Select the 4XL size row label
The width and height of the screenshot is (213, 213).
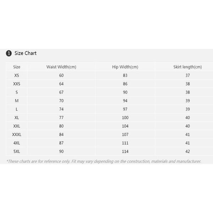coord(17,143)
